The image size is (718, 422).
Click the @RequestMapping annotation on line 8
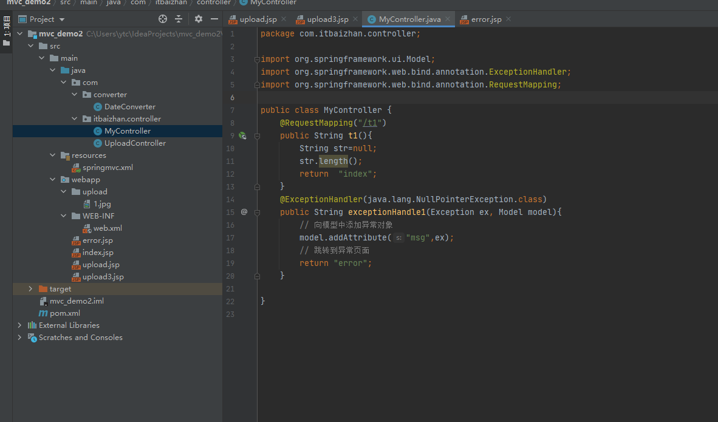coord(316,123)
